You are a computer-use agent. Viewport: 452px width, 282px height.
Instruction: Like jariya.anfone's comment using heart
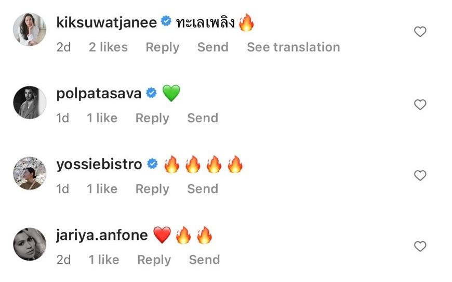pyautogui.click(x=420, y=246)
